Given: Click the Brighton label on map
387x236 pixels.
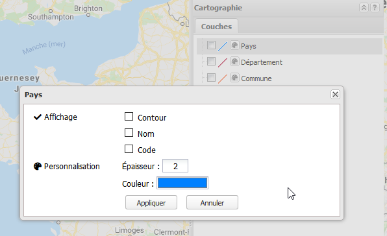Looking at the screenshot, I should coord(88,8).
